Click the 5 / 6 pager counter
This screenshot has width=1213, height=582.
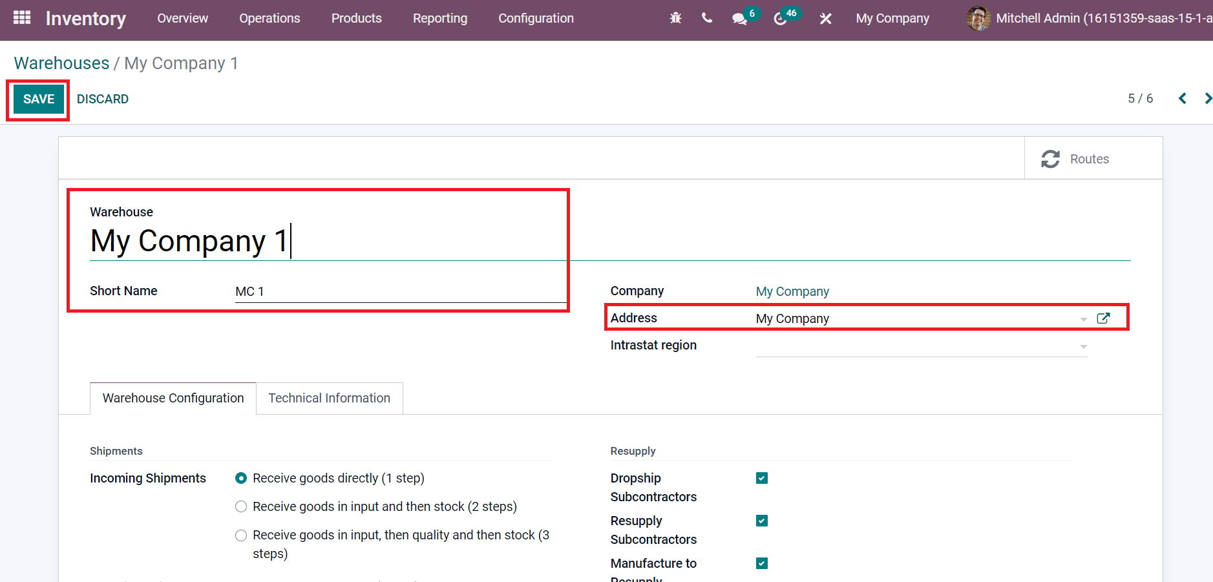tap(1140, 98)
